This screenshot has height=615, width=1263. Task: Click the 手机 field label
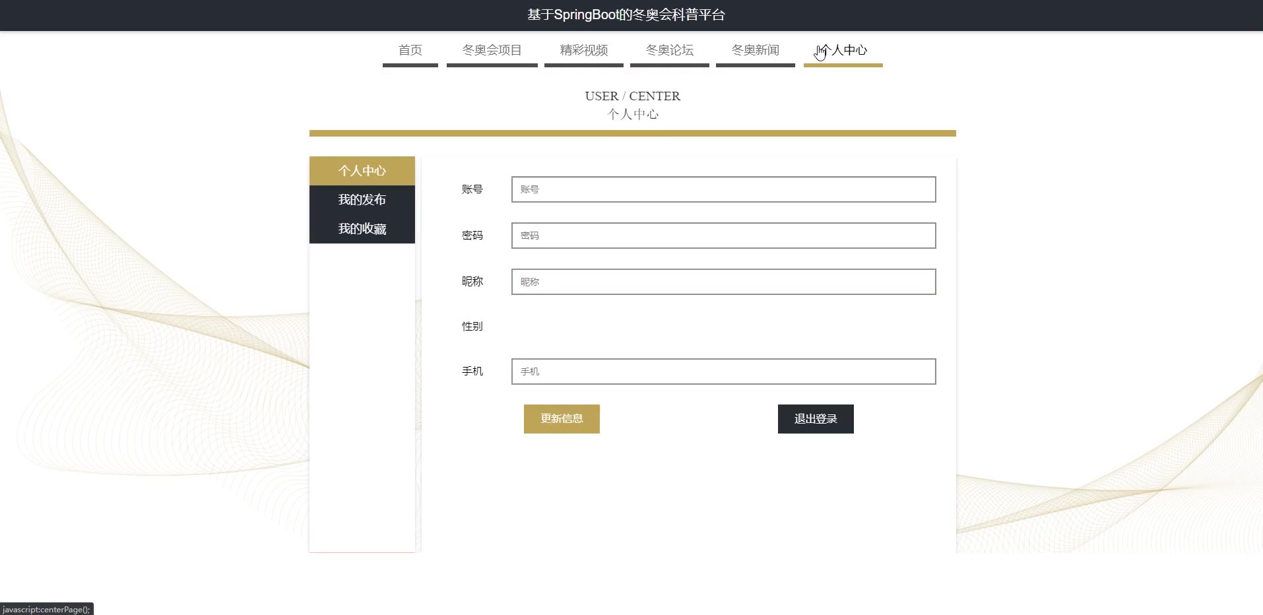click(472, 372)
